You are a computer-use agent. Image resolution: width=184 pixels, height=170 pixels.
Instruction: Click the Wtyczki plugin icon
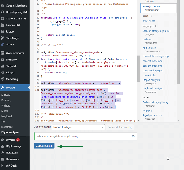pos(2,140)
